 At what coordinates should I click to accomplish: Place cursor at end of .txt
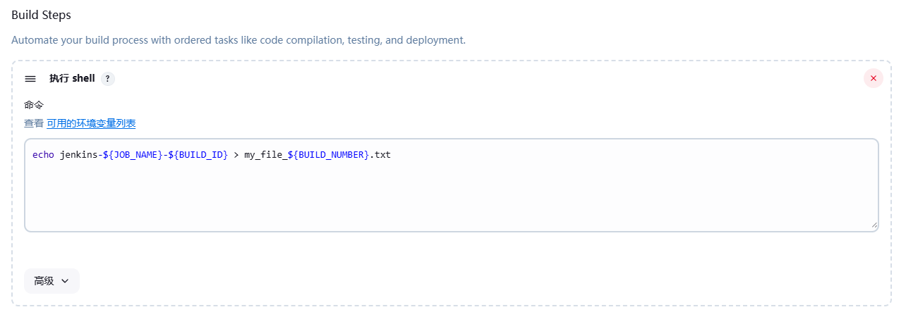[391, 154]
